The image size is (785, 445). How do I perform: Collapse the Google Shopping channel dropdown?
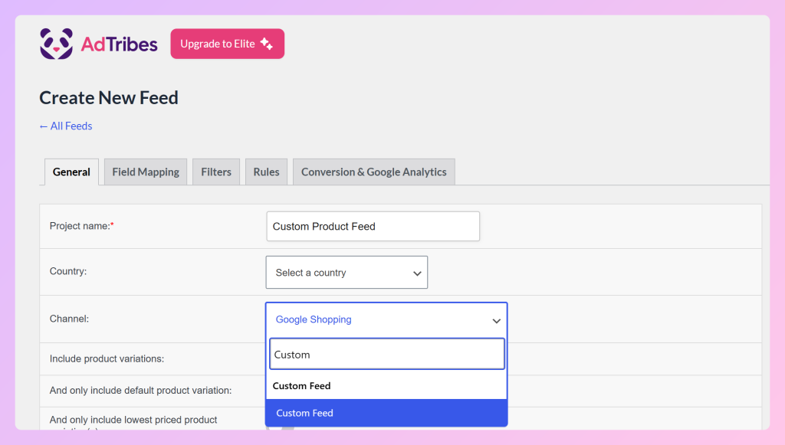386,319
